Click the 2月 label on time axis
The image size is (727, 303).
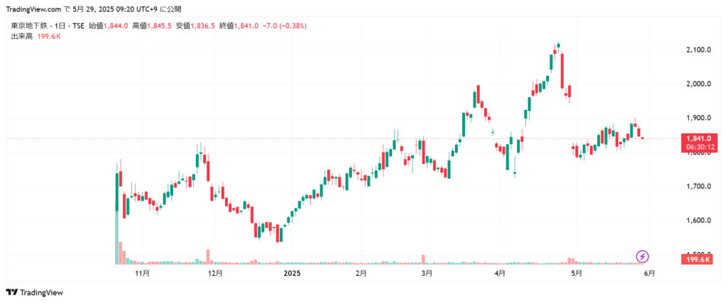tap(361, 273)
